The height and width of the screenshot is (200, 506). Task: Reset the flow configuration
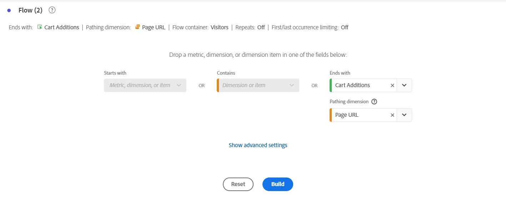click(x=238, y=184)
